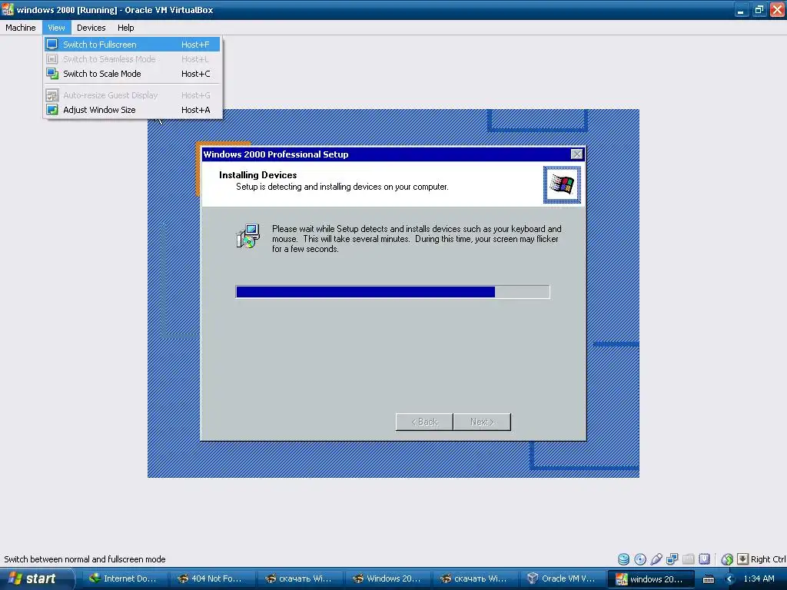Viewport: 787px width, 590px height.
Task: Expand hidden system tray icons
Action: pos(729,579)
